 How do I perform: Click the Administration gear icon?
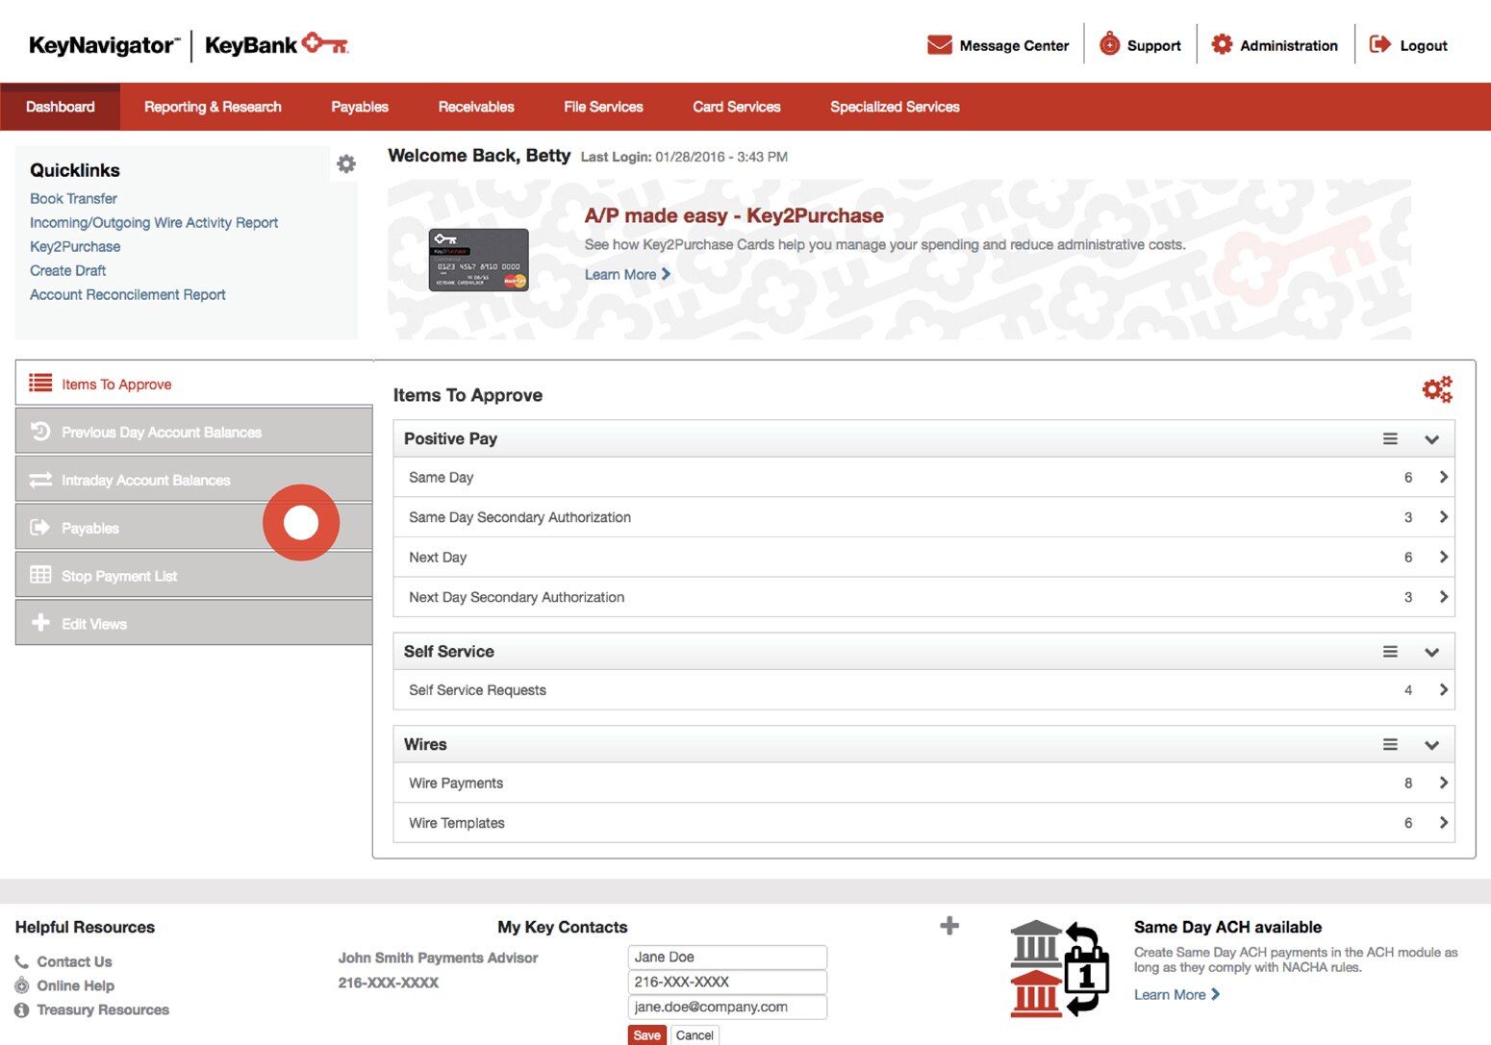point(1222,44)
